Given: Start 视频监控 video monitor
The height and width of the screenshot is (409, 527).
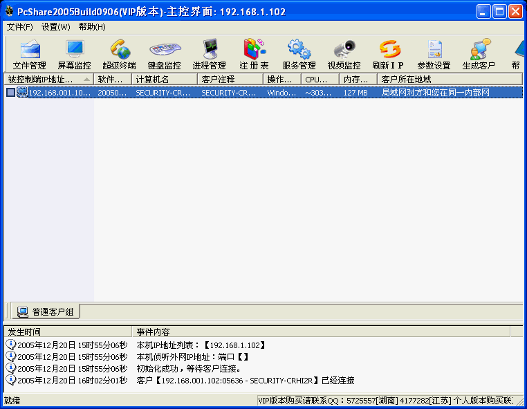Looking at the screenshot, I should pos(344,54).
